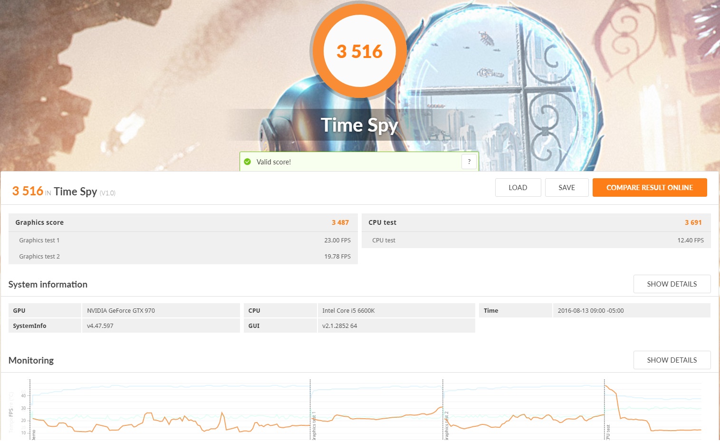The image size is (720, 442).
Task: Click the Time label cell
Action: tap(515, 310)
